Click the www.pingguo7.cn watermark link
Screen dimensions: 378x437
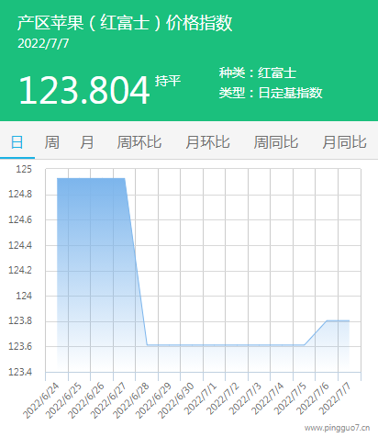click(337, 428)
